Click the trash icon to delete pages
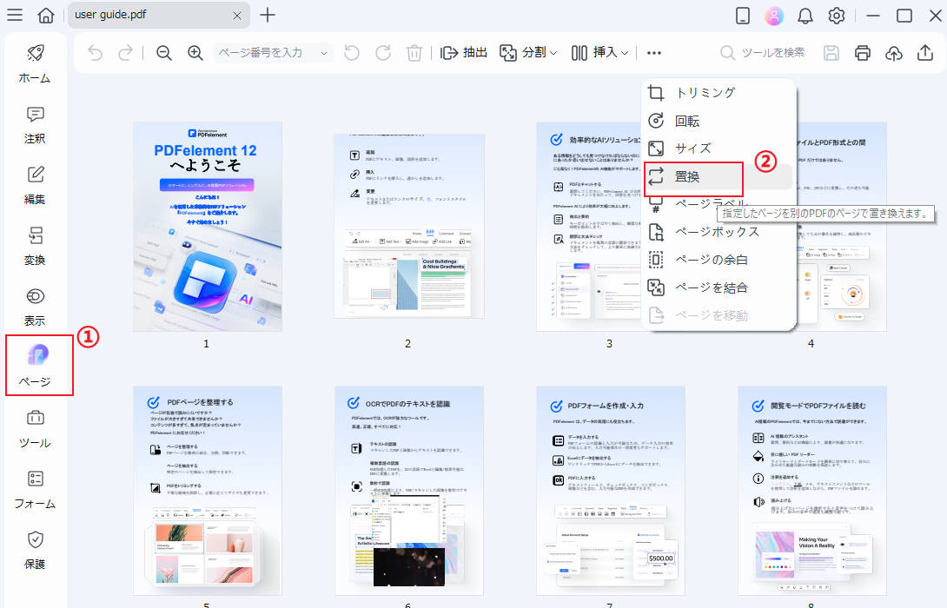This screenshot has height=608, width=947. (x=414, y=52)
